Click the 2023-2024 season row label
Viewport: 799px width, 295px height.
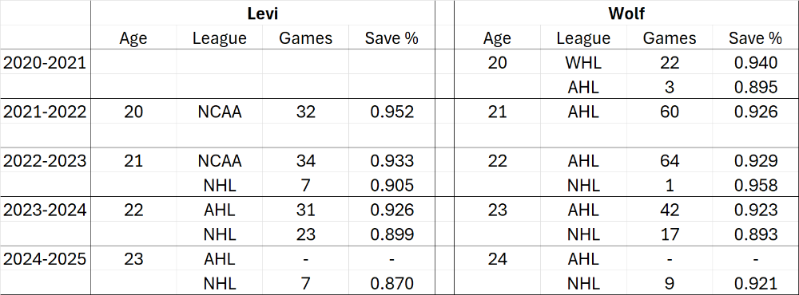tap(46, 209)
